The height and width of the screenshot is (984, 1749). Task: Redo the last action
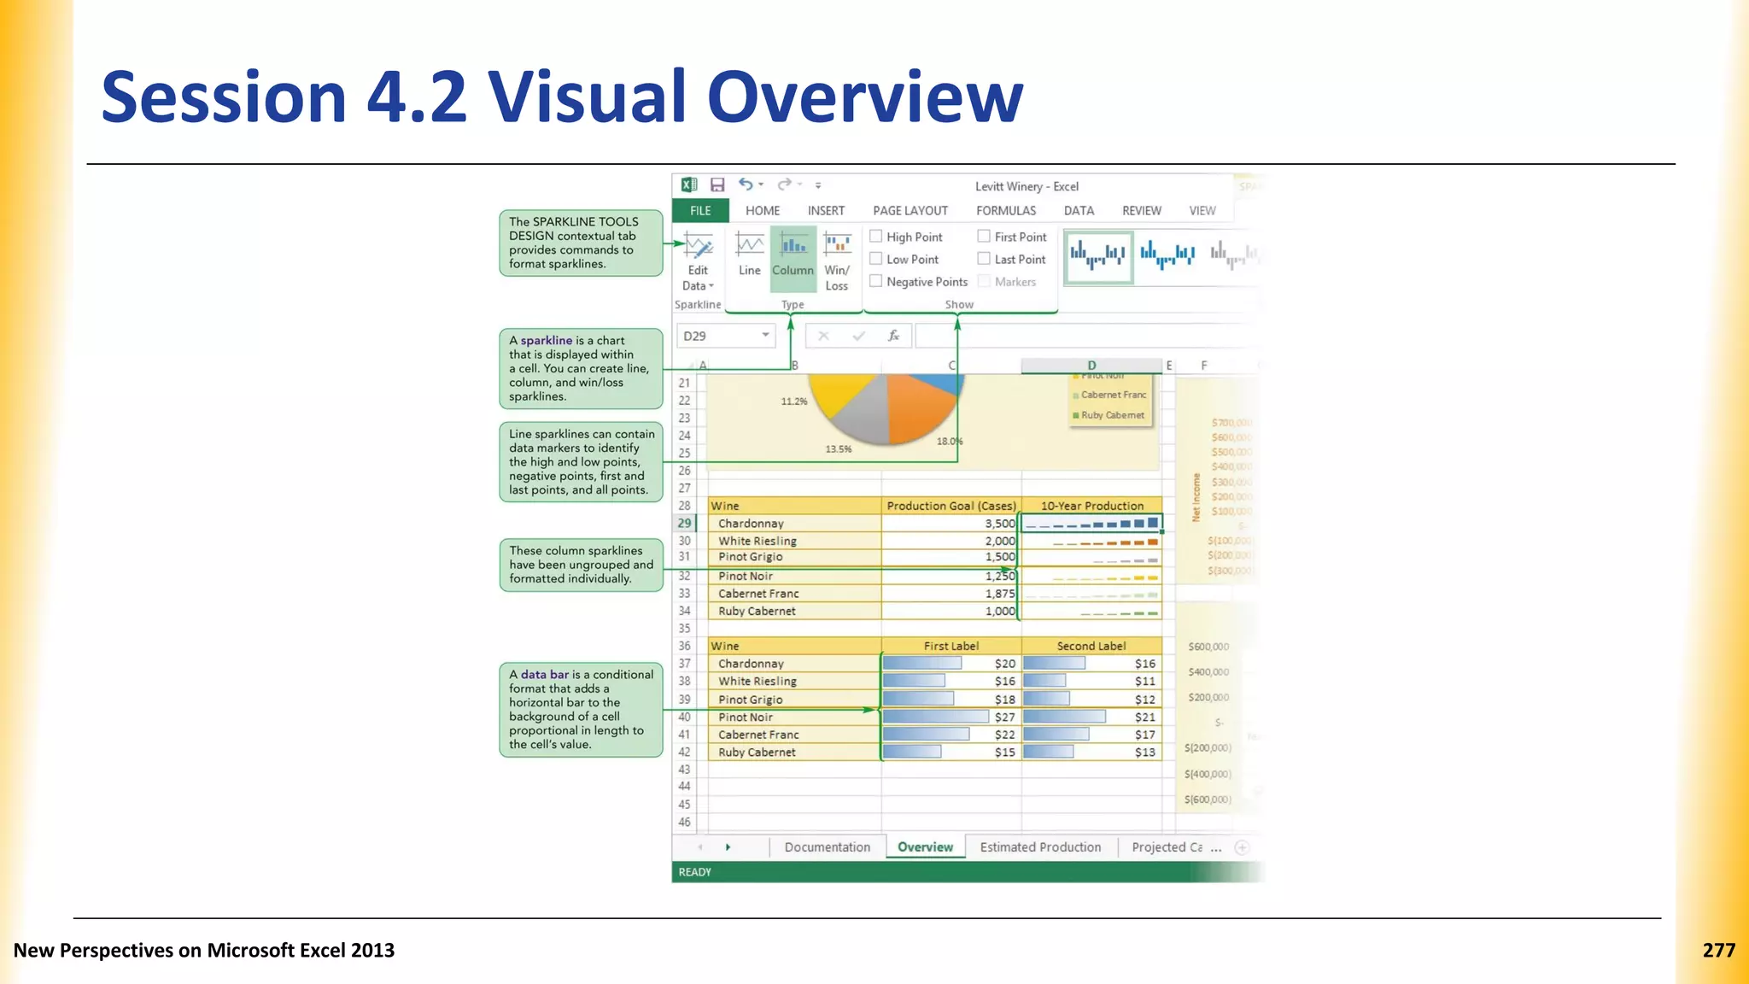tap(785, 184)
